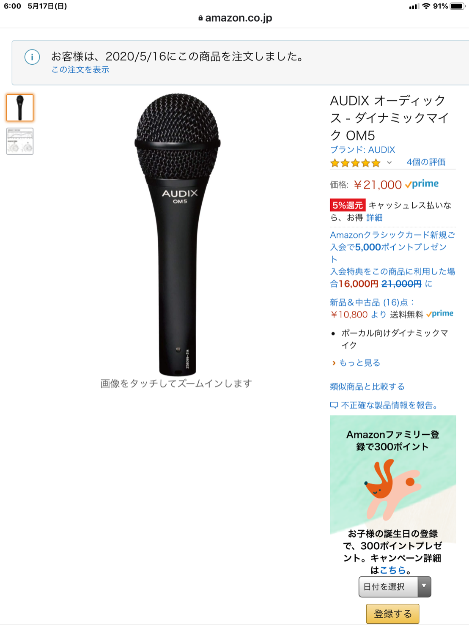469x625 pixels.
Task: Select the microphone photo thumbnail
Action: click(20, 108)
